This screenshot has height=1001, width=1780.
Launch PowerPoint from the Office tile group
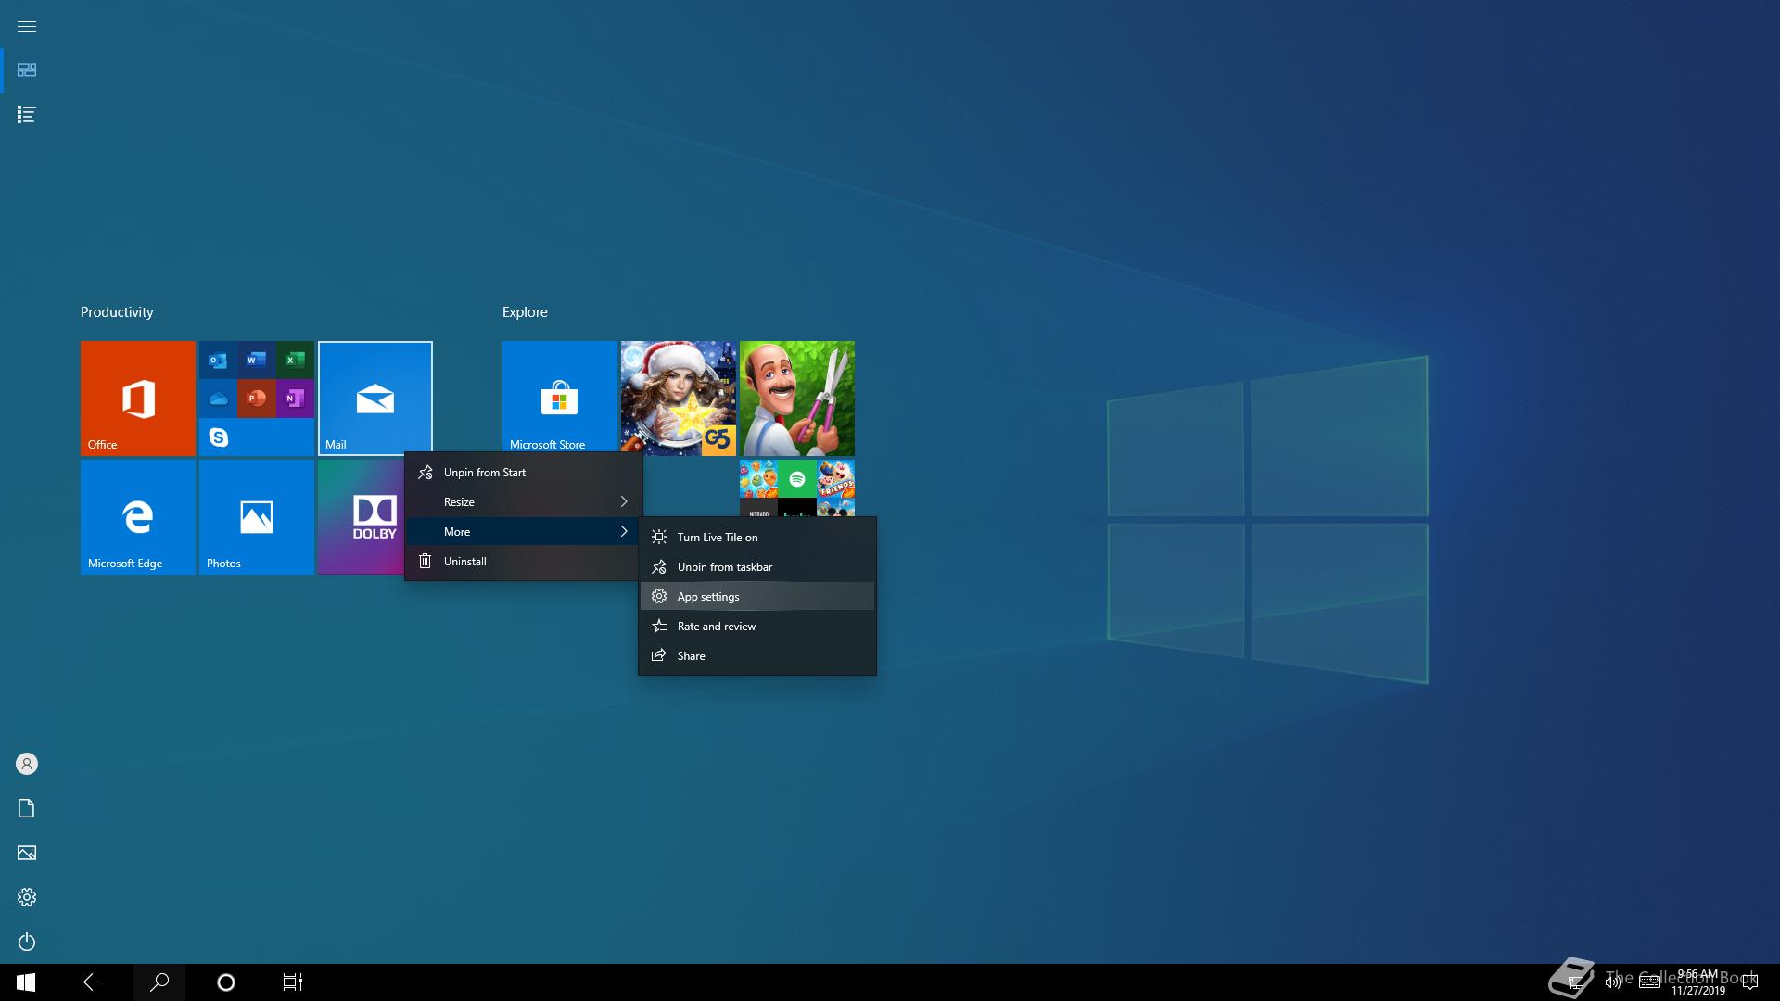[257, 399]
